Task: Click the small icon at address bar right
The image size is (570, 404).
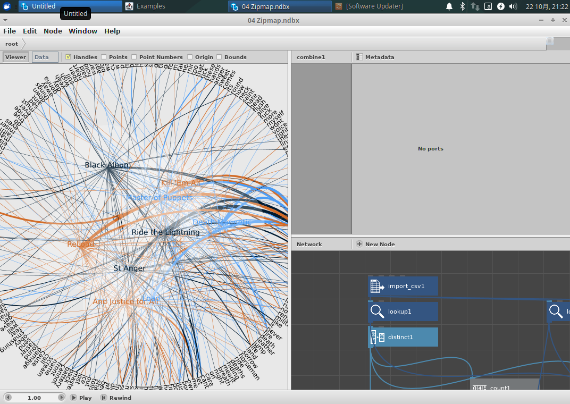Action: click(x=550, y=41)
